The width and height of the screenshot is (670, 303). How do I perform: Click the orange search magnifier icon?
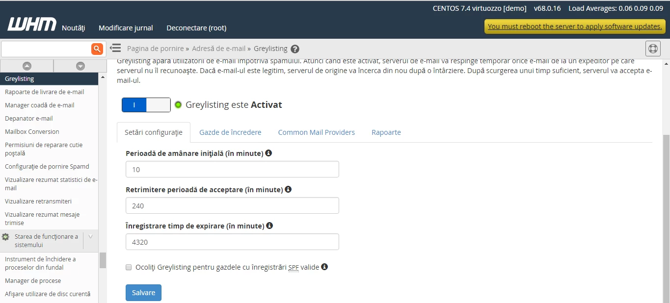[x=97, y=49]
